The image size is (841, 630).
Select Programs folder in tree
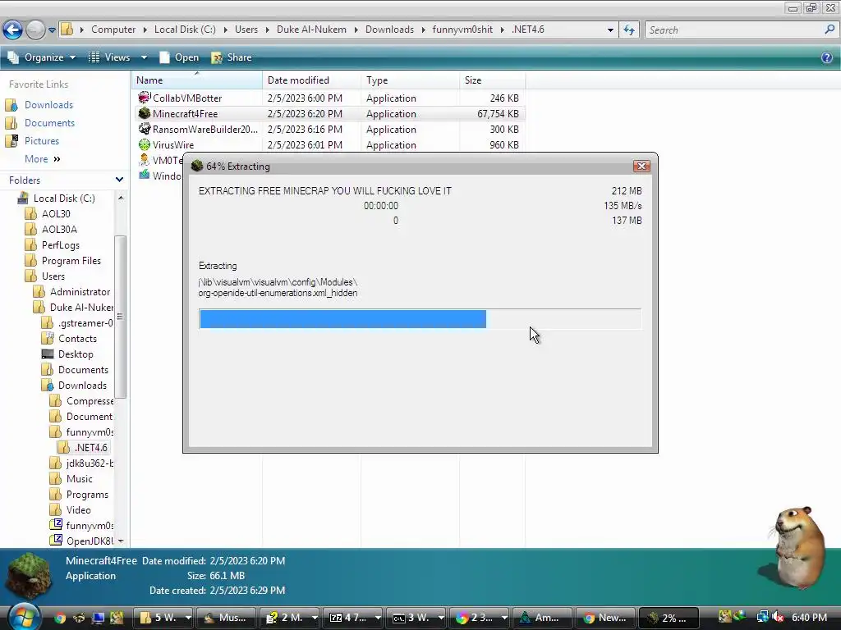pyautogui.click(x=87, y=495)
